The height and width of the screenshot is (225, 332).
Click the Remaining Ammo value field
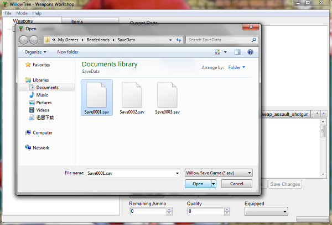(148, 211)
